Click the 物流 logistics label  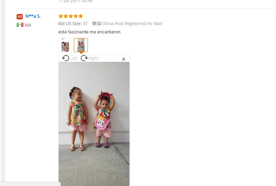[97, 23]
